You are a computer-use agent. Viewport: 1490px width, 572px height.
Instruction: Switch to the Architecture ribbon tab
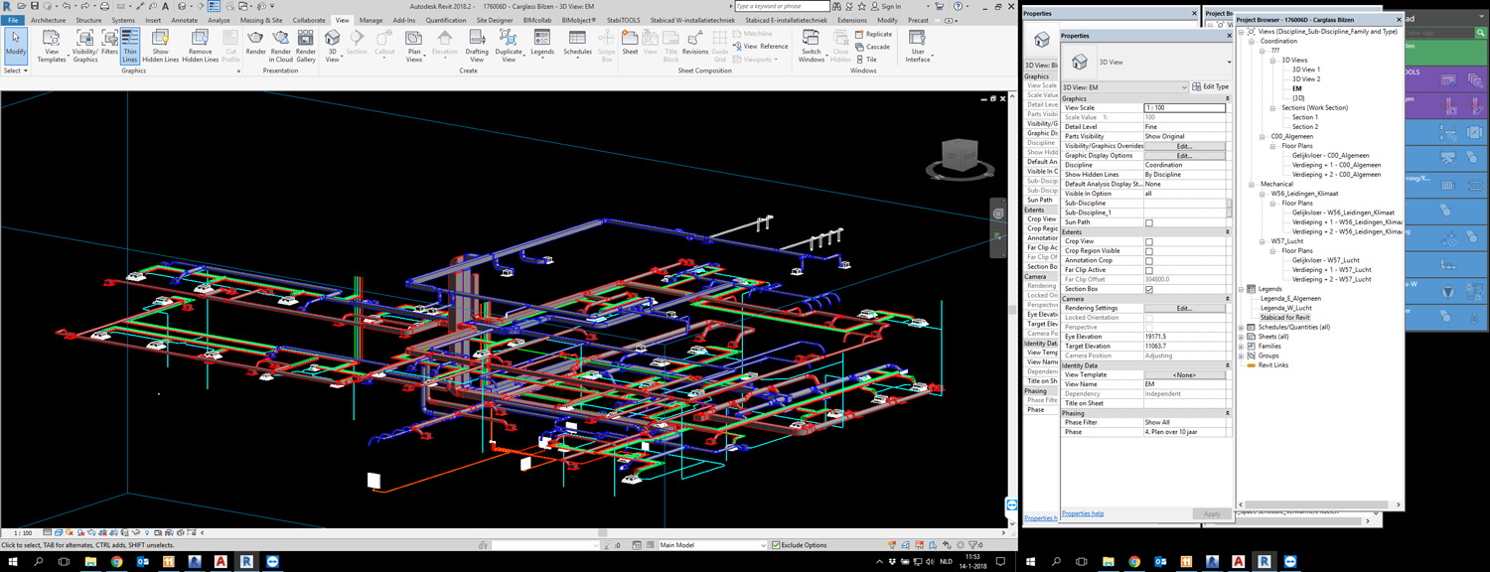click(x=49, y=20)
